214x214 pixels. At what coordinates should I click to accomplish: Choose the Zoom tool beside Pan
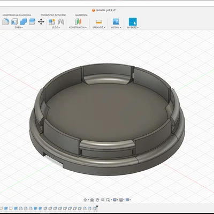click(x=103, y=200)
